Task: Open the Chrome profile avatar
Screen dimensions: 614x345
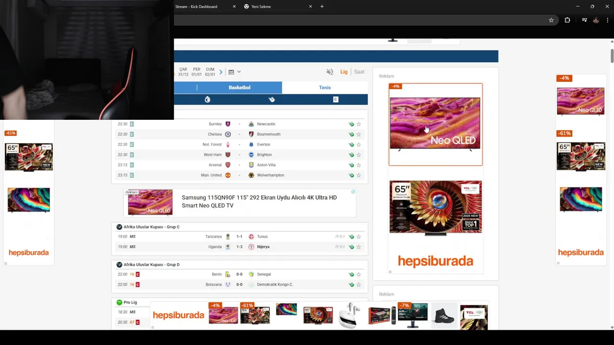Action: click(596, 20)
